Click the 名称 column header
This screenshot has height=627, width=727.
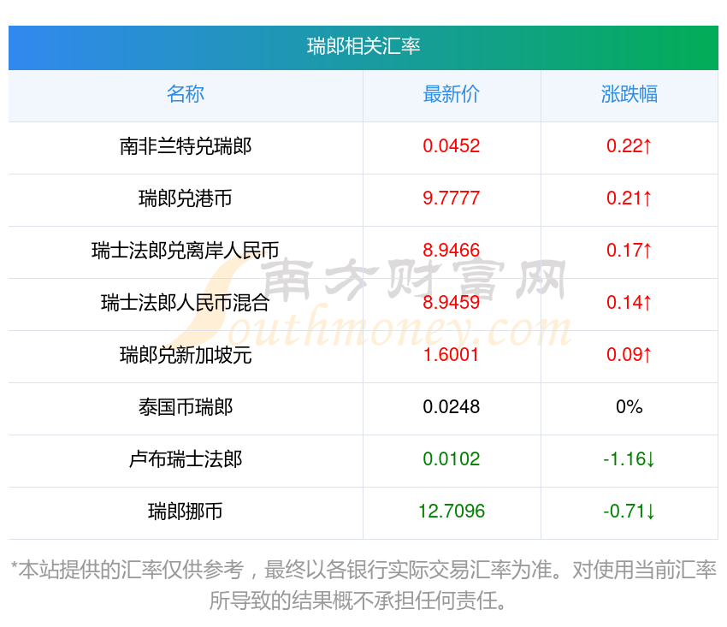pos(186,94)
